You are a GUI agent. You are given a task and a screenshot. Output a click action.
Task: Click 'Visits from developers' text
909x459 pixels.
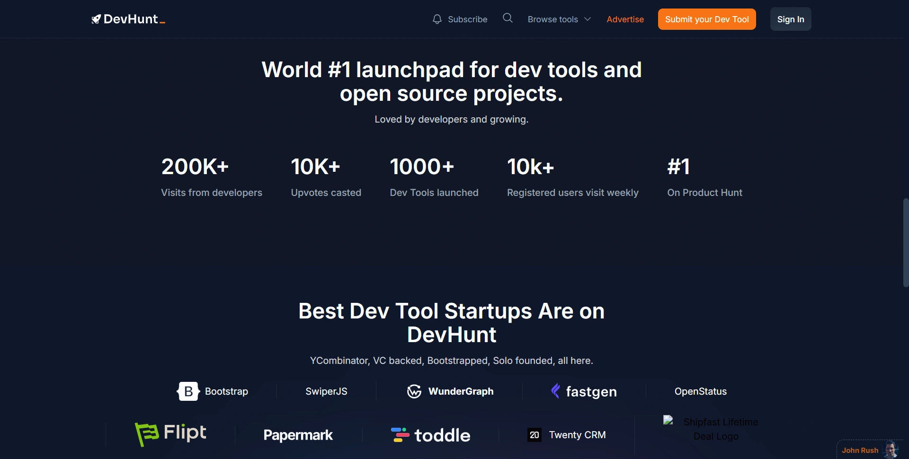click(212, 193)
